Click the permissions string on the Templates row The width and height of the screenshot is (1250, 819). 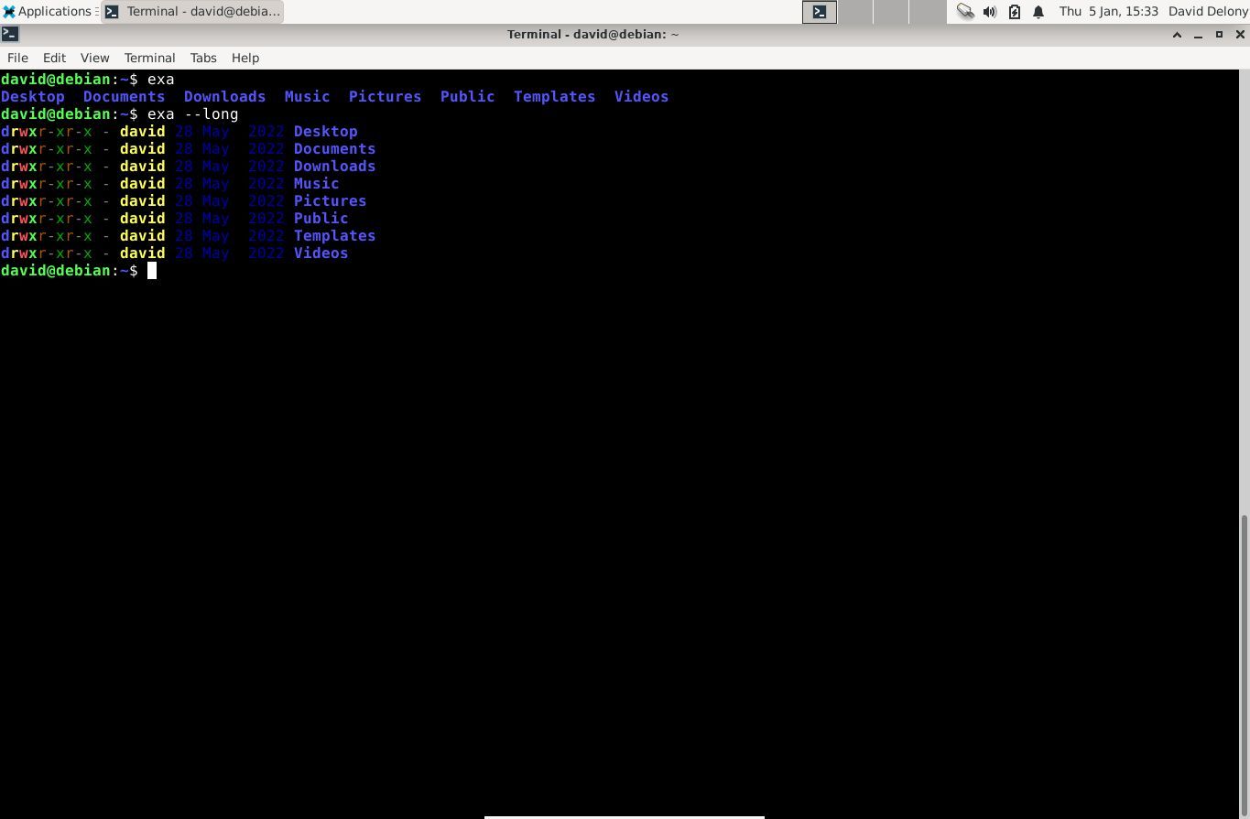pos(47,236)
